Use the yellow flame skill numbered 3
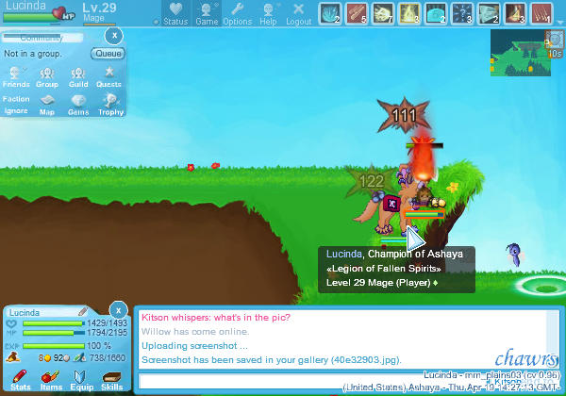Image resolution: width=566 pixels, height=396 pixels. [x=409, y=13]
